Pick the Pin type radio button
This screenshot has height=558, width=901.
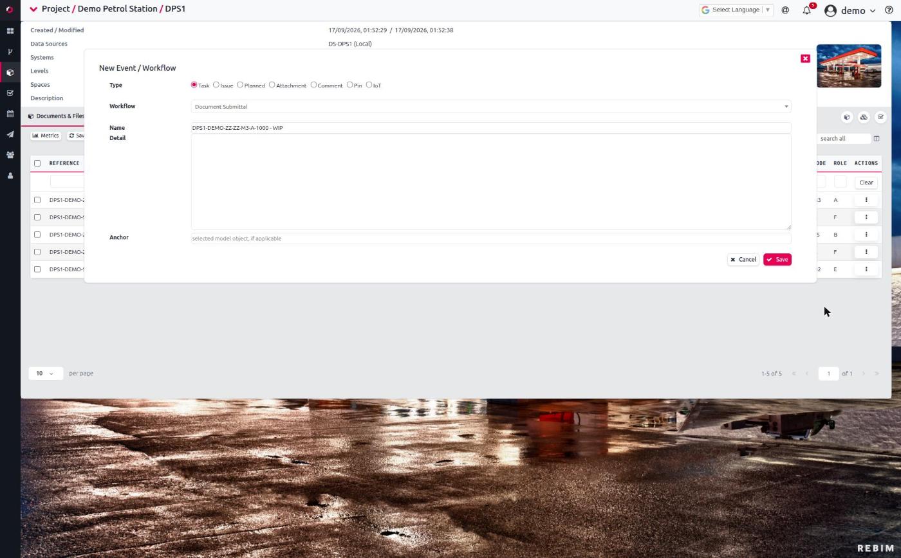click(x=349, y=85)
